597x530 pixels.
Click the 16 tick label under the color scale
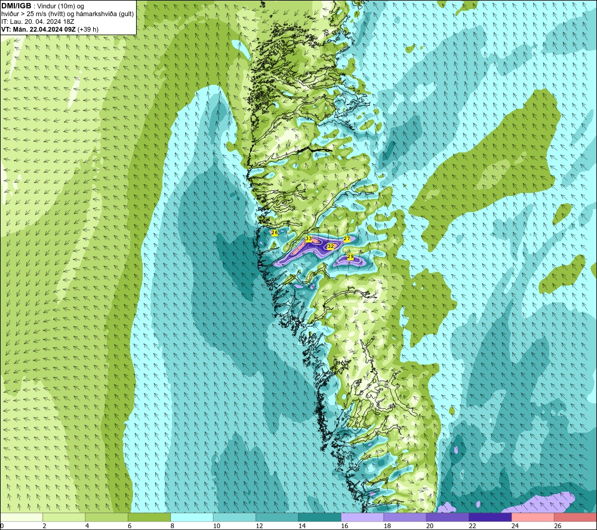click(344, 526)
